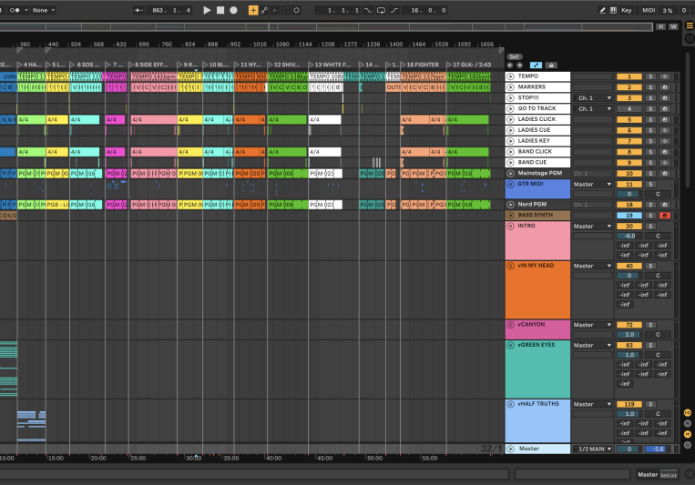Viewport: 695px width, 485px height.
Task: Disarm the BASS SYNTH red record button
Action: pos(664,216)
